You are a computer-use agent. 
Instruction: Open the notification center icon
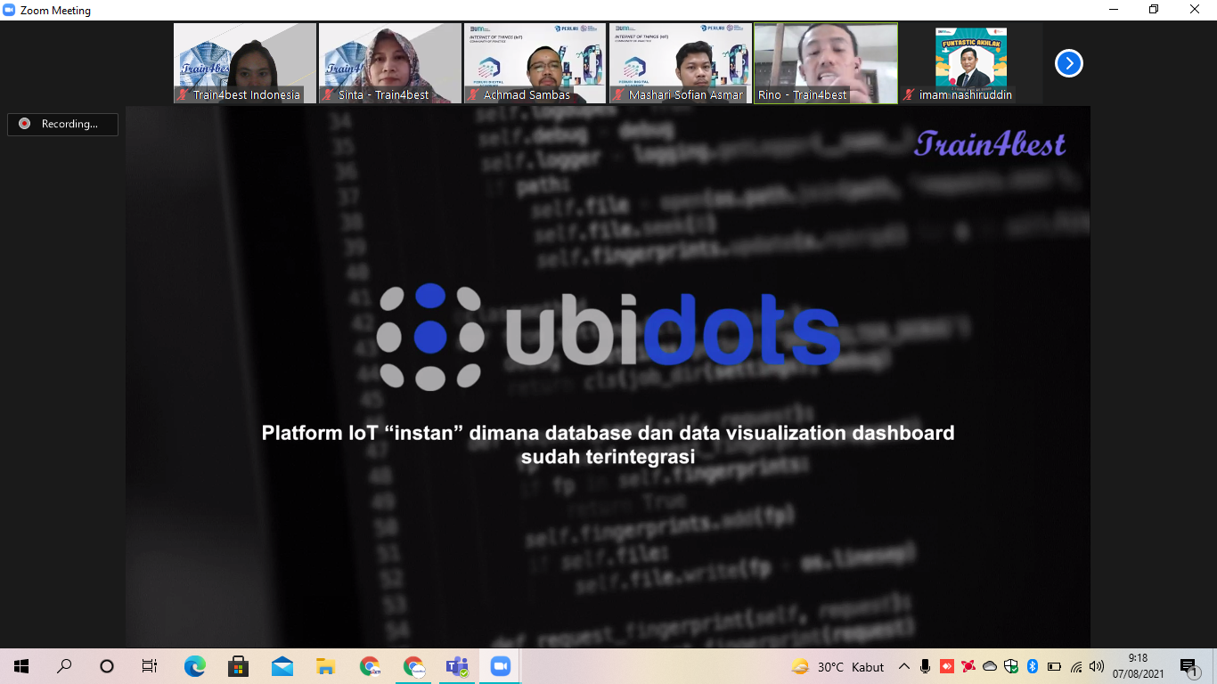(1188, 666)
